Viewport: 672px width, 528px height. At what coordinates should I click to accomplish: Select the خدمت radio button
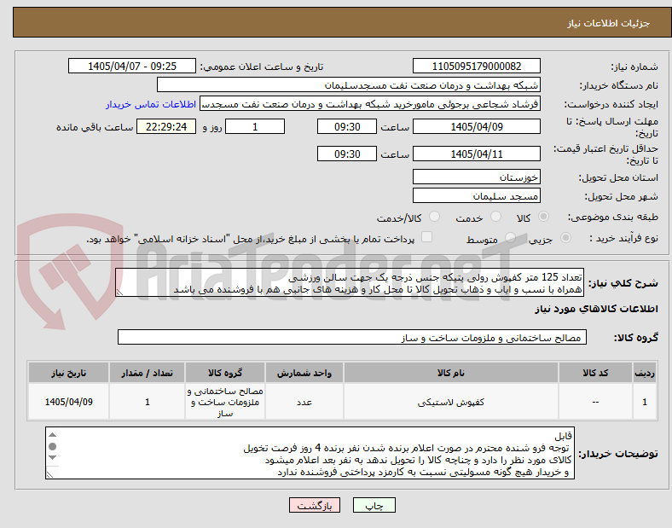point(495,217)
